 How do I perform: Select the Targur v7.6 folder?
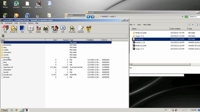pyautogui.click(x=166, y=36)
